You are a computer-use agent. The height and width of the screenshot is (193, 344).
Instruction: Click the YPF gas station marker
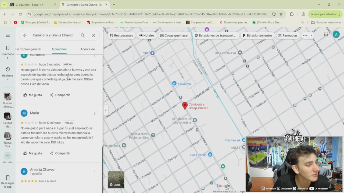[x=152, y=53]
